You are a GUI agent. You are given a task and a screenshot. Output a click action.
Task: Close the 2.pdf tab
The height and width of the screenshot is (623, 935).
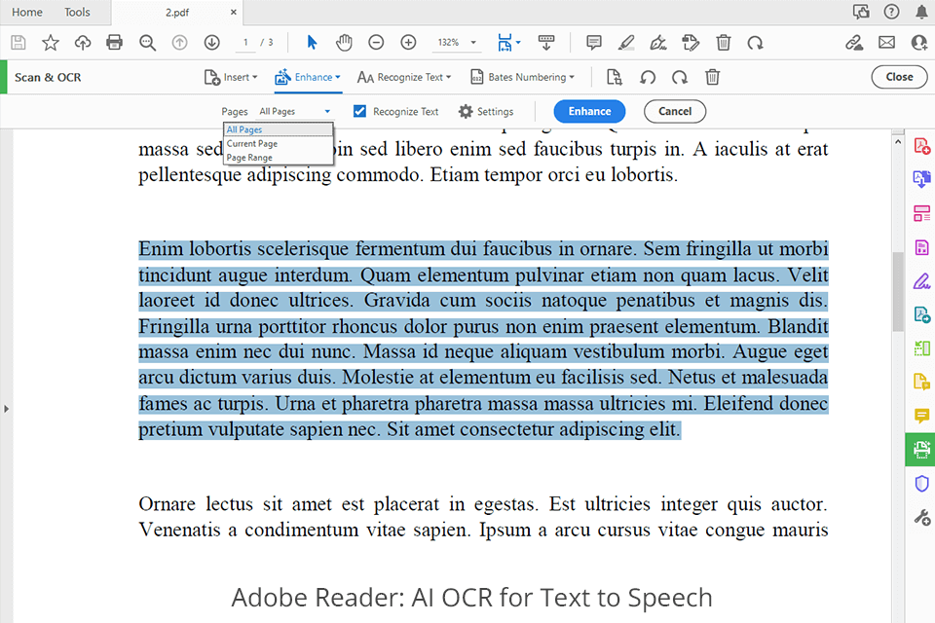coord(233,12)
